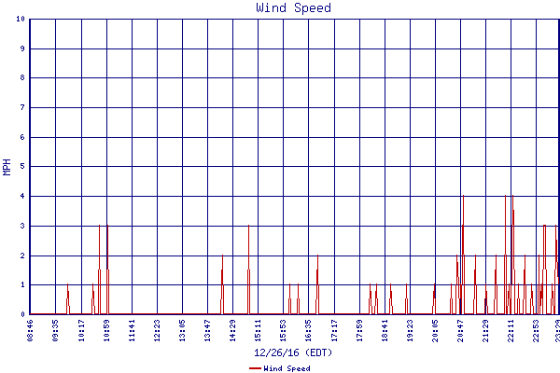
Task: Click the y-axis value 3
Action: point(22,226)
